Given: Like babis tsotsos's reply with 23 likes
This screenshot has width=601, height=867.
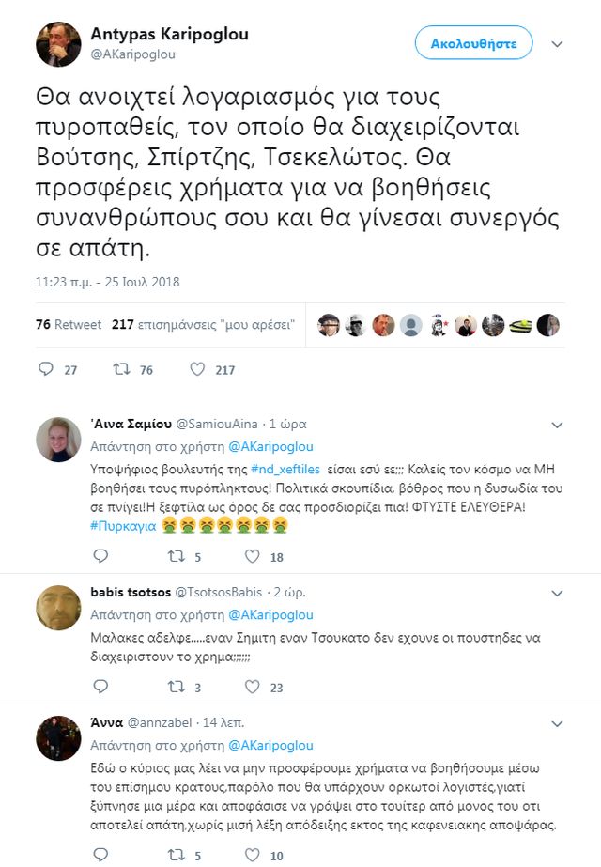Looking at the screenshot, I should tap(252, 688).
